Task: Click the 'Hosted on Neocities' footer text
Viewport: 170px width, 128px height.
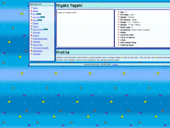Action: point(92,64)
